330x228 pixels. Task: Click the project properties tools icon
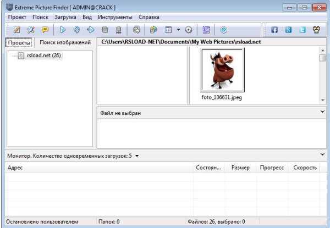(31, 30)
